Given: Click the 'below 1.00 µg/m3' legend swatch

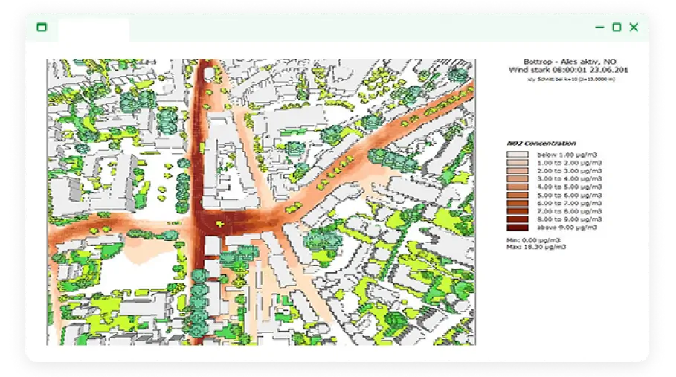Looking at the screenshot, I should click(x=518, y=154).
